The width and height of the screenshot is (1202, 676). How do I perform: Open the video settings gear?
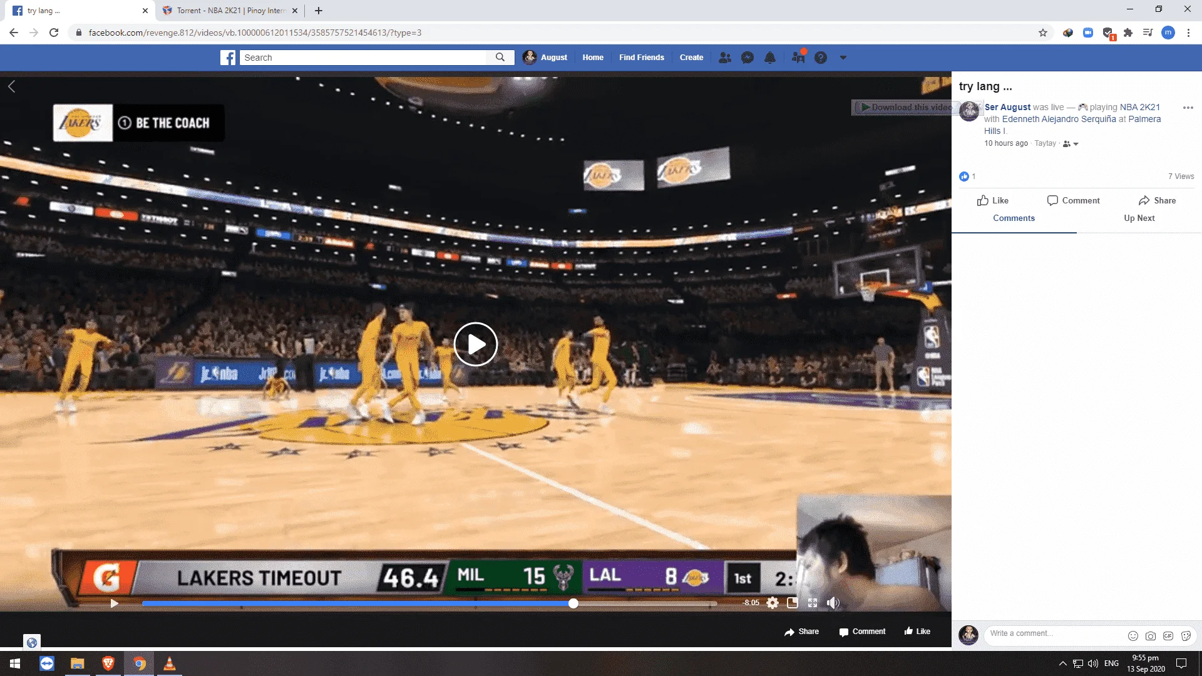(x=773, y=603)
